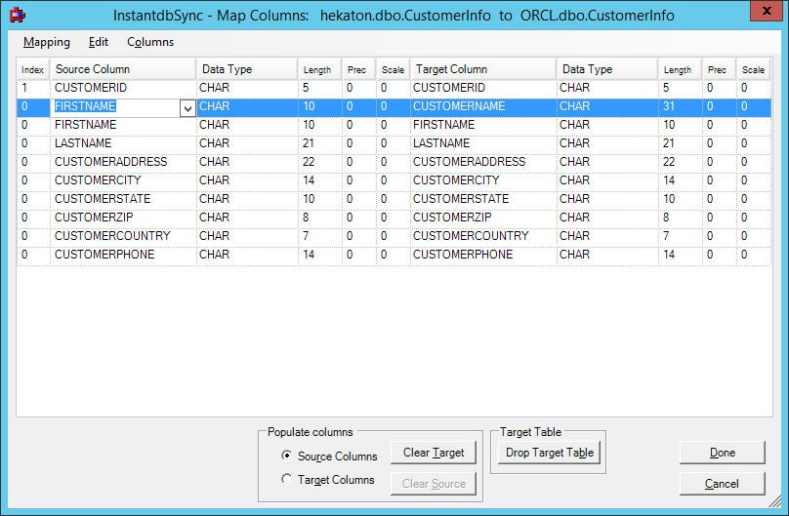Select source cell CUSTOMERADDRESS
The width and height of the screenshot is (789, 516).
123,162
